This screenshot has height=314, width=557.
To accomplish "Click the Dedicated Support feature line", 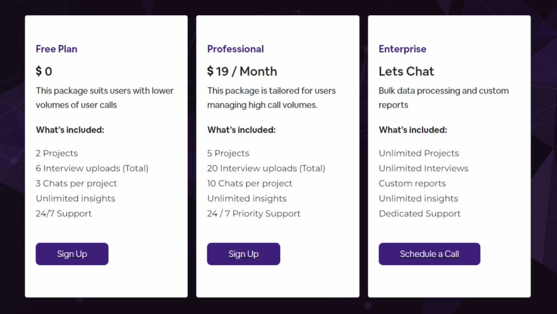I will [x=419, y=214].
